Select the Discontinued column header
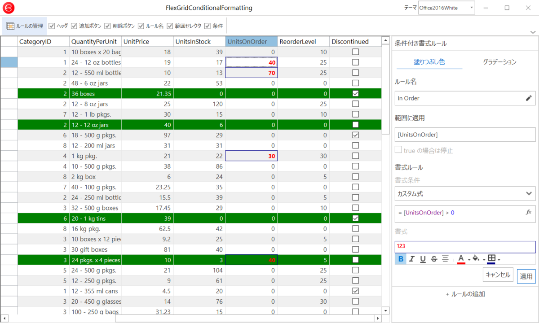 355,42
